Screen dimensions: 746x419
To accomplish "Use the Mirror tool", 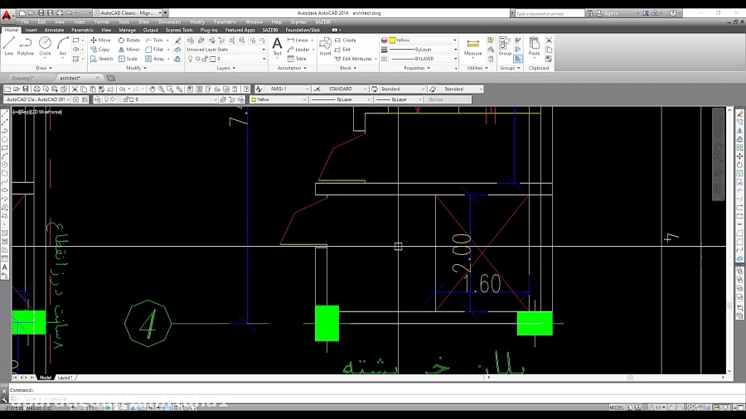I will point(129,50).
